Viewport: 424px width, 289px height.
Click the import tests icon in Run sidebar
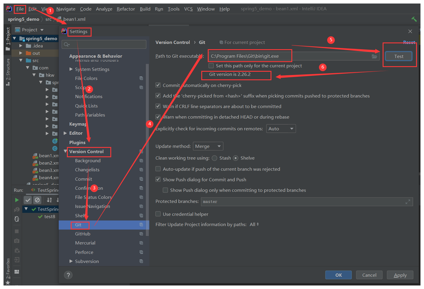[17, 260]
